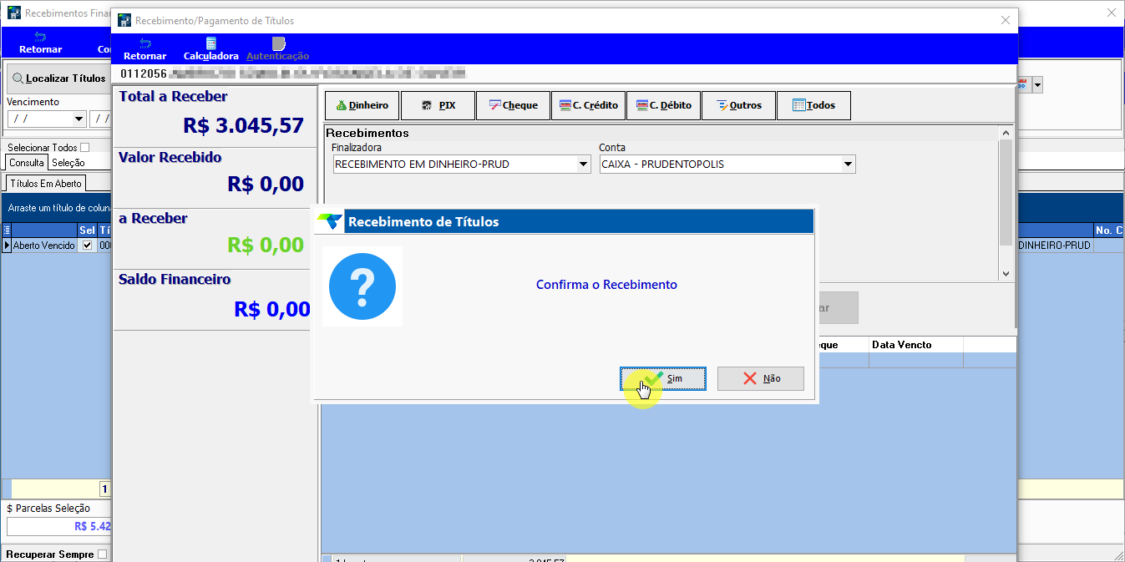The height and width of the screenshot is (562, 1125).
Task: Click the Localizar Títulos button
Action: [58, 78]
